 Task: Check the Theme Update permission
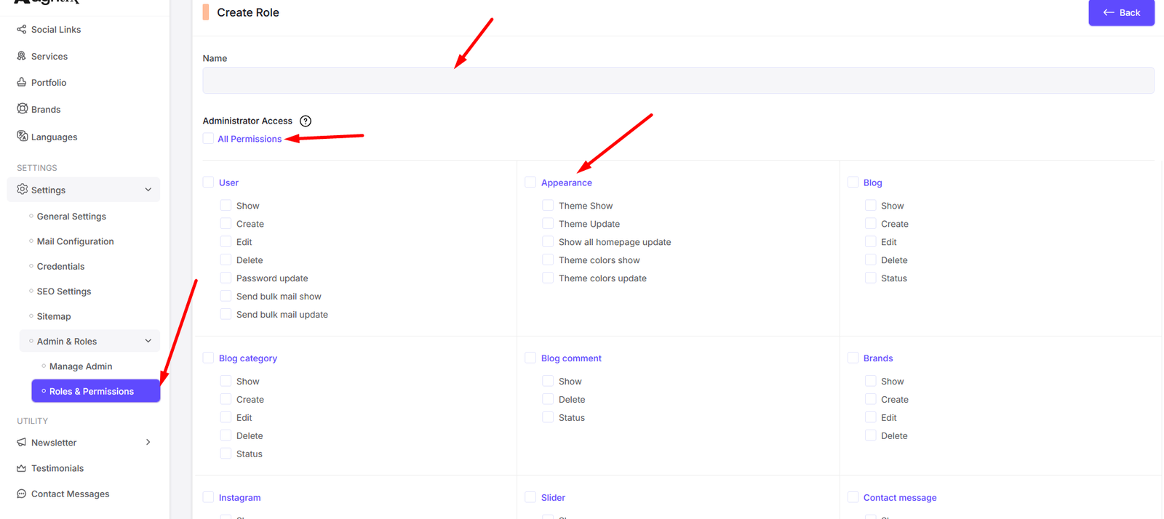point(548,224)
